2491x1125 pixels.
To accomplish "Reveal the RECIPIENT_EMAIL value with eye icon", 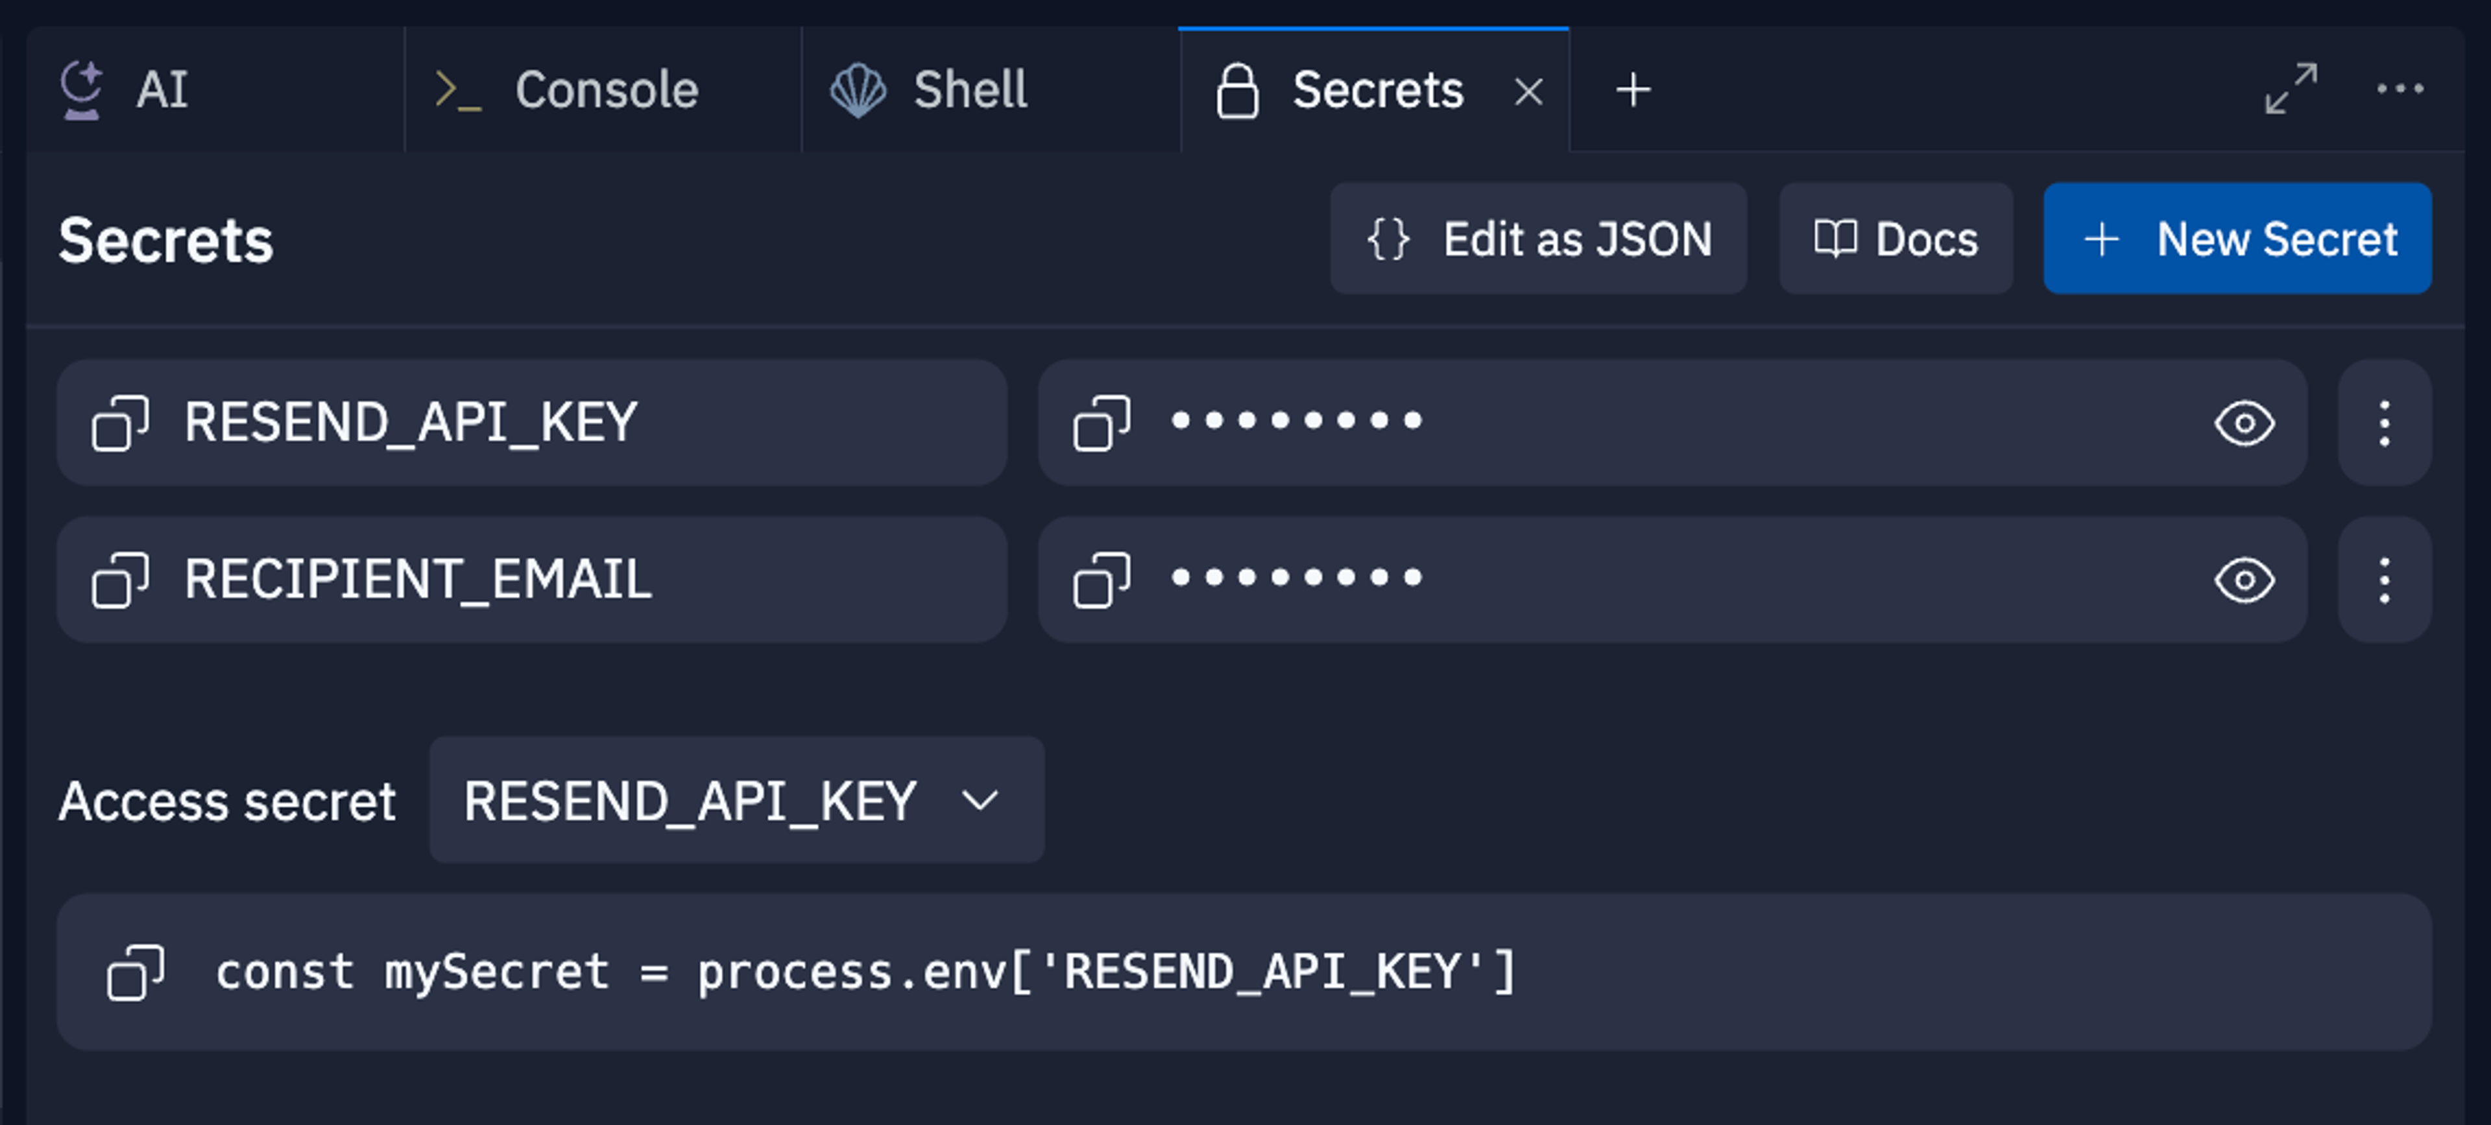I will [2243, 580].
